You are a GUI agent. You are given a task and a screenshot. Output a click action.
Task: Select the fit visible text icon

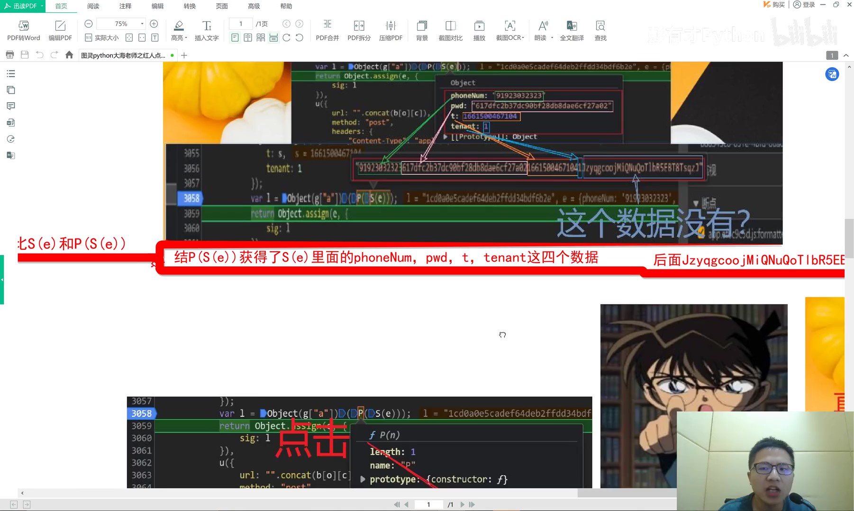click(x=154, y=38)
